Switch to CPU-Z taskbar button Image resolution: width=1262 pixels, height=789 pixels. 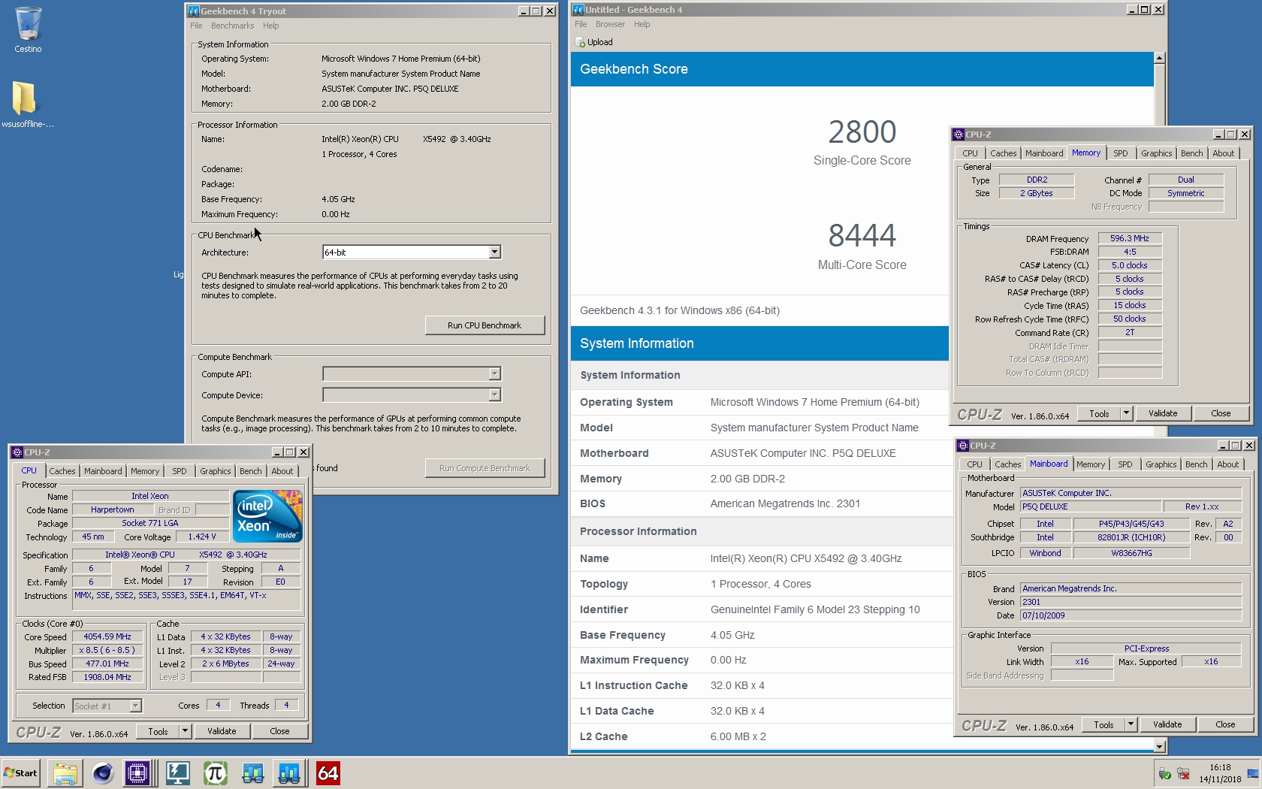tap(137, 773)
